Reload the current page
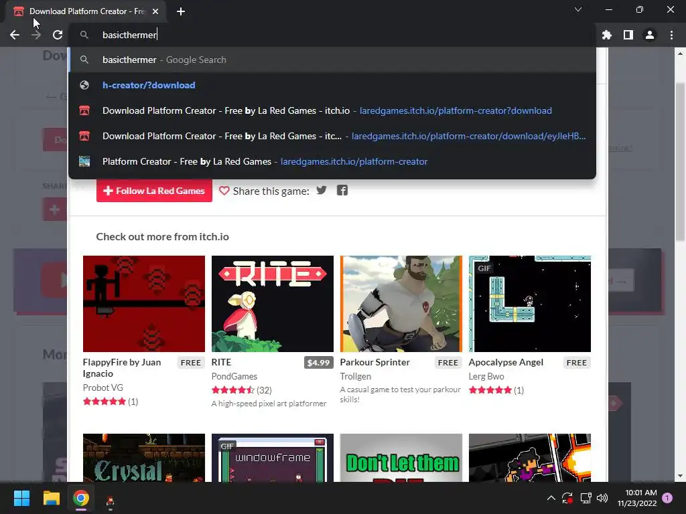 tap(58, 35)
